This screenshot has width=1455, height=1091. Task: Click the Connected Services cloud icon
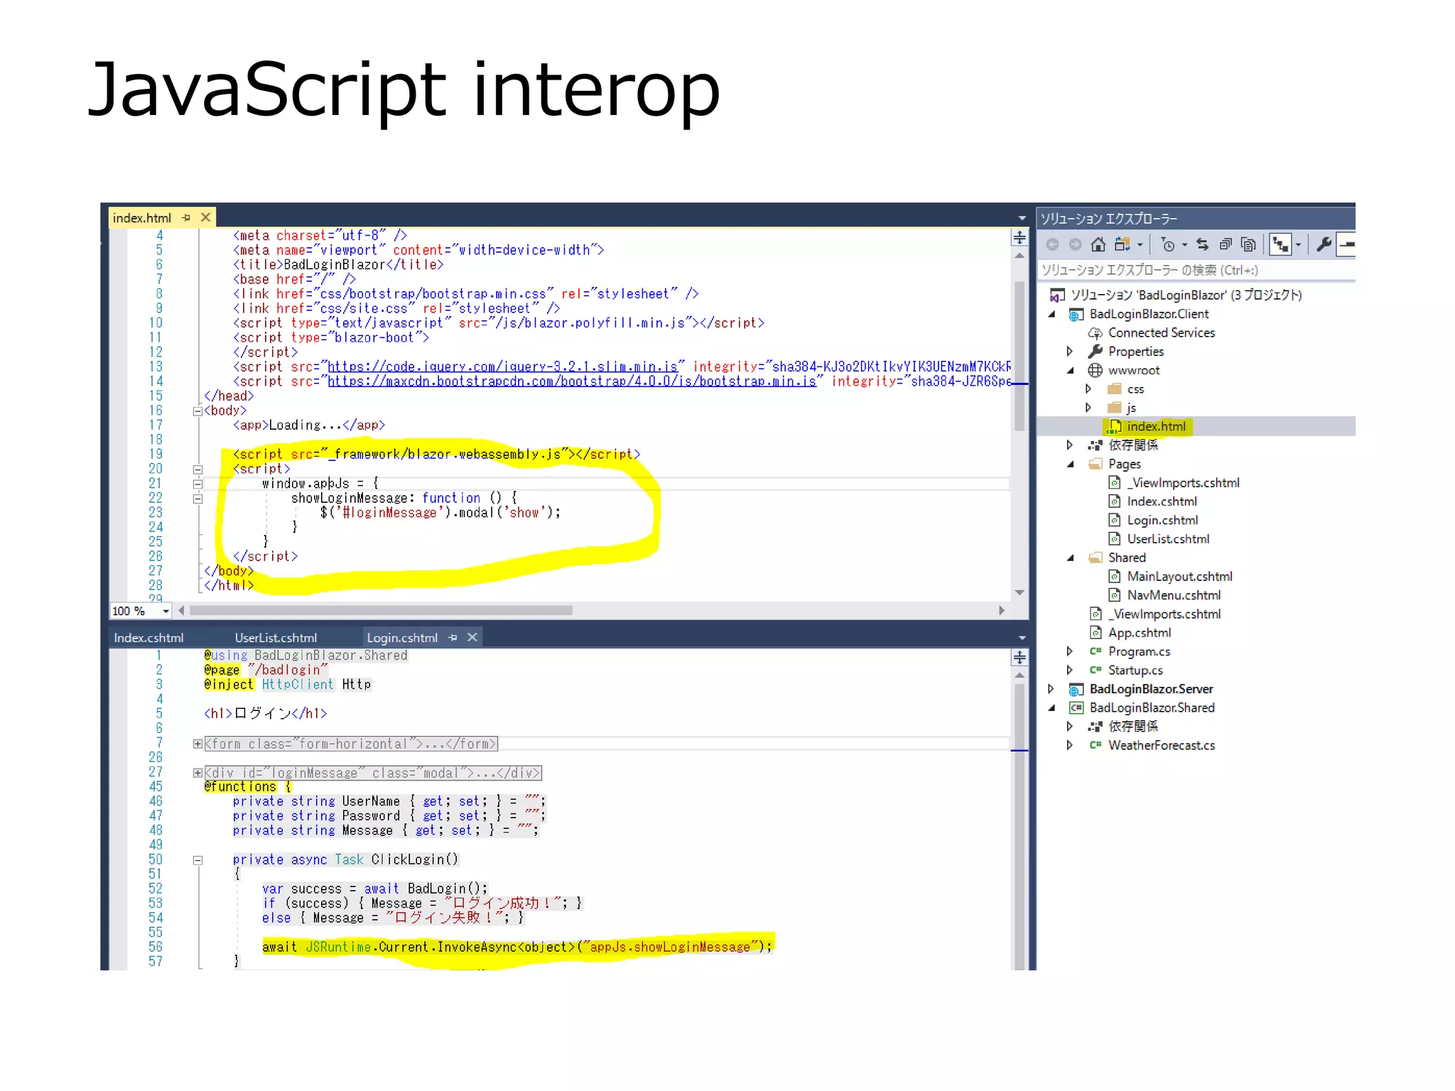(x=1096, y=332)
